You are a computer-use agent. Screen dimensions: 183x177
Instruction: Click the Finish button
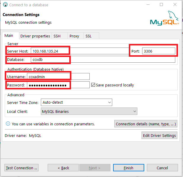[x=128, y=168]
